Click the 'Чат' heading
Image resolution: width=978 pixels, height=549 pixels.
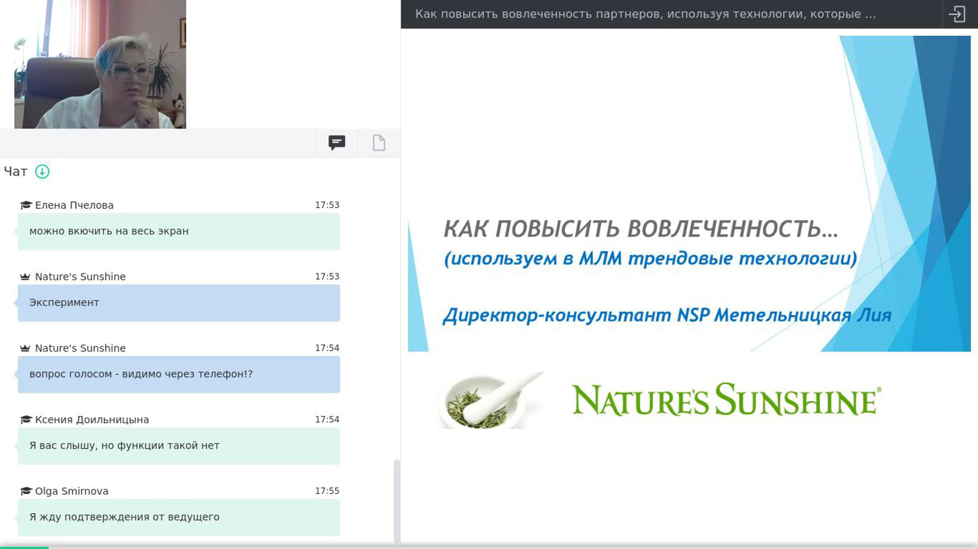tap(15, 172)
